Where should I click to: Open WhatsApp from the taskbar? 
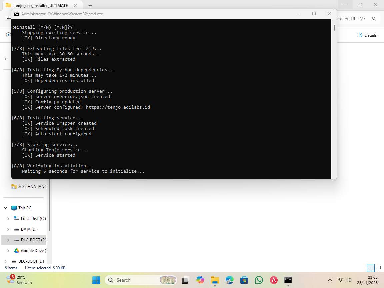coord(259,280)
